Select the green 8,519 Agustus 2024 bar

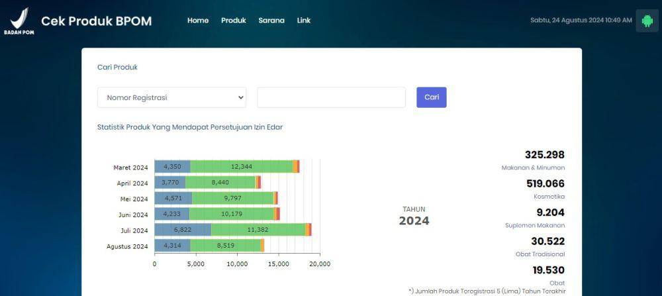tap(226, 246)
